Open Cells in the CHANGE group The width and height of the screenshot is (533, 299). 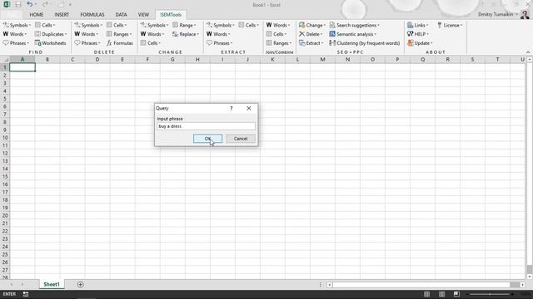[151, 43]
